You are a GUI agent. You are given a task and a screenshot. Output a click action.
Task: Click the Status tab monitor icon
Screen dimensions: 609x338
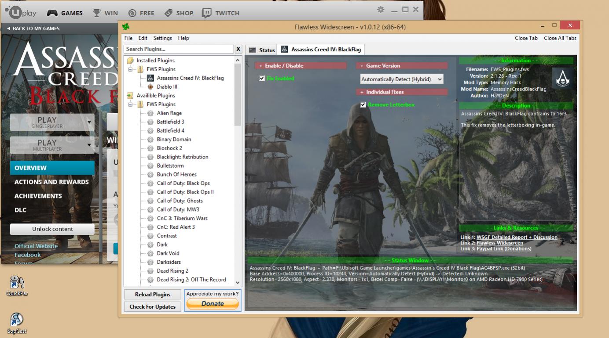pos(253,50)
